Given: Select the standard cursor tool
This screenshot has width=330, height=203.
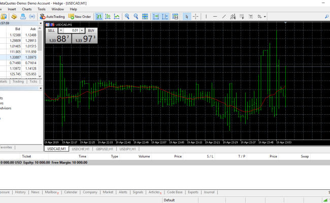Looking at the screenshot, I should coord(186,16).
